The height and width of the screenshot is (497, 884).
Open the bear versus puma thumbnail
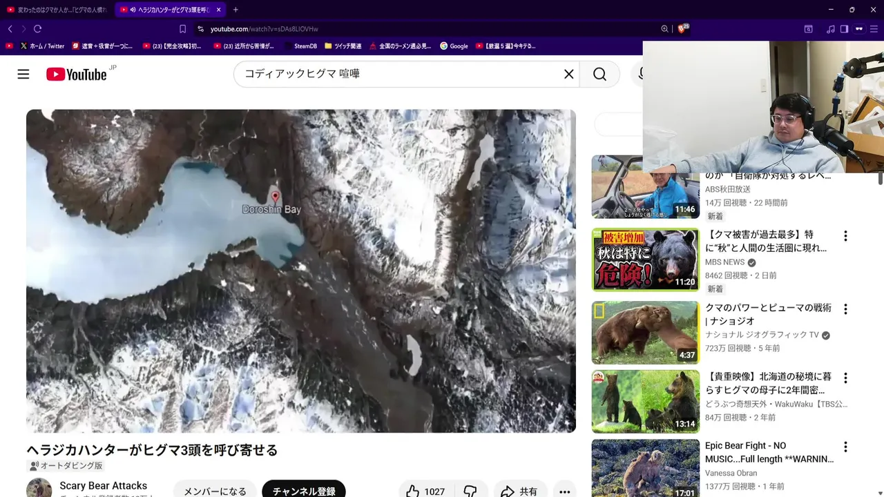click(x=646, y=332)
